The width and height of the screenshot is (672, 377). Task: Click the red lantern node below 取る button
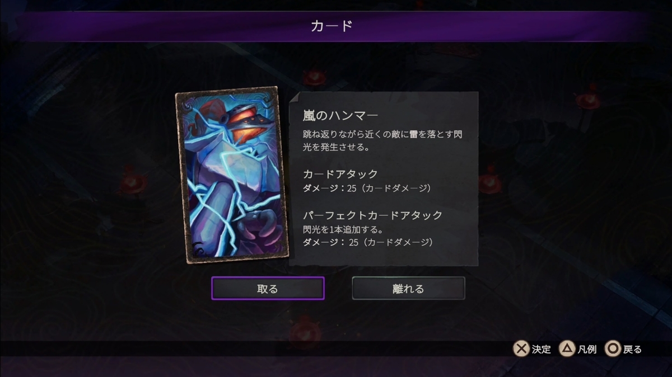[305, 330]
